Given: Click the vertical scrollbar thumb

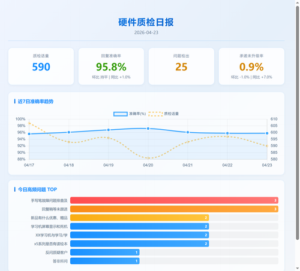Looking at the screenshot, I should click(298, 123).
